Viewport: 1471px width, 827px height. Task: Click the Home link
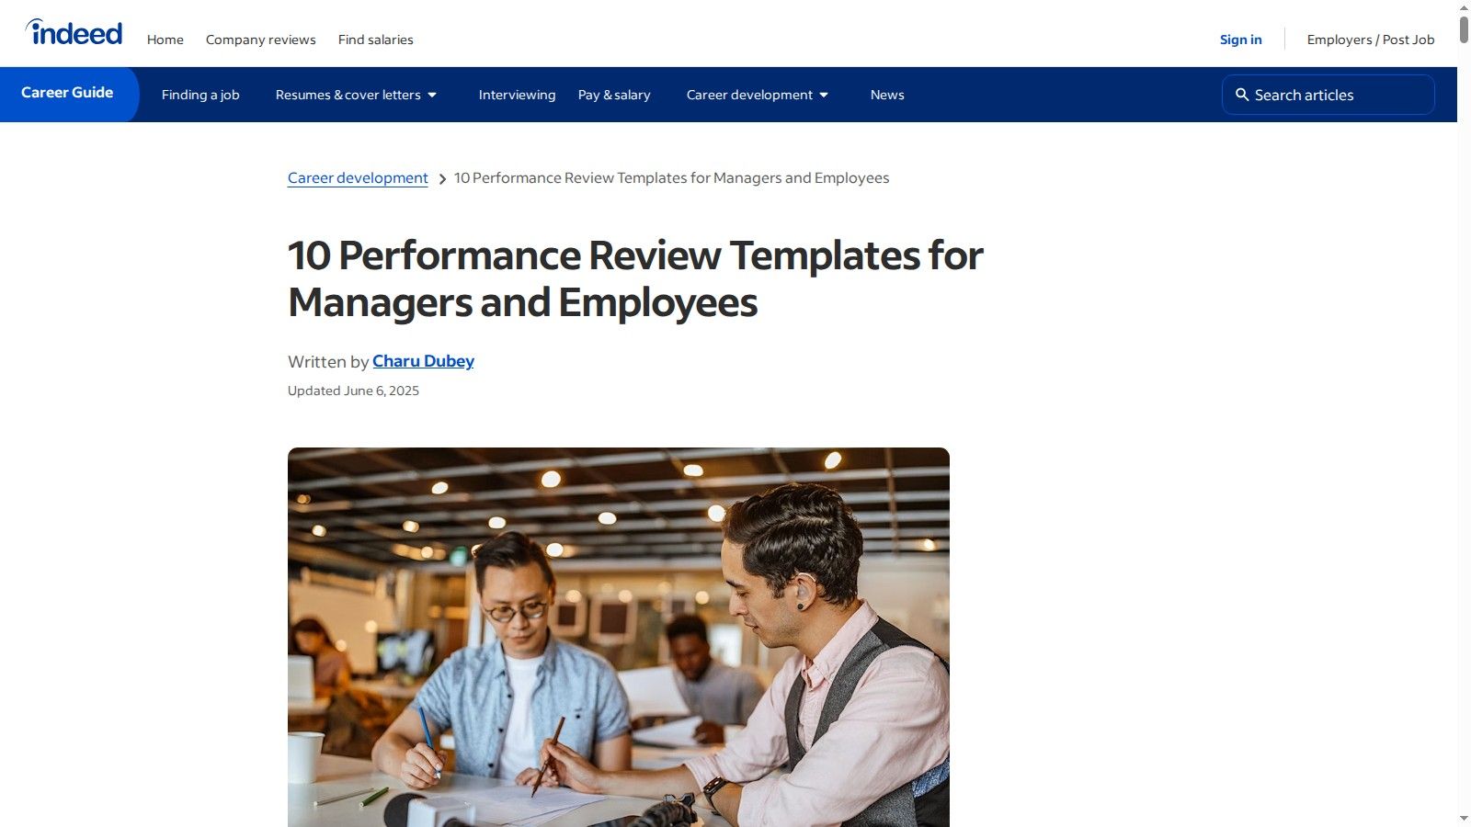point(165,40)
